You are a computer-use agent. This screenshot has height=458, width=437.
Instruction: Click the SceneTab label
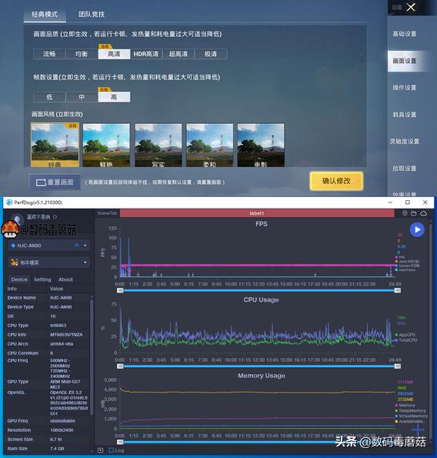[107, 213]
